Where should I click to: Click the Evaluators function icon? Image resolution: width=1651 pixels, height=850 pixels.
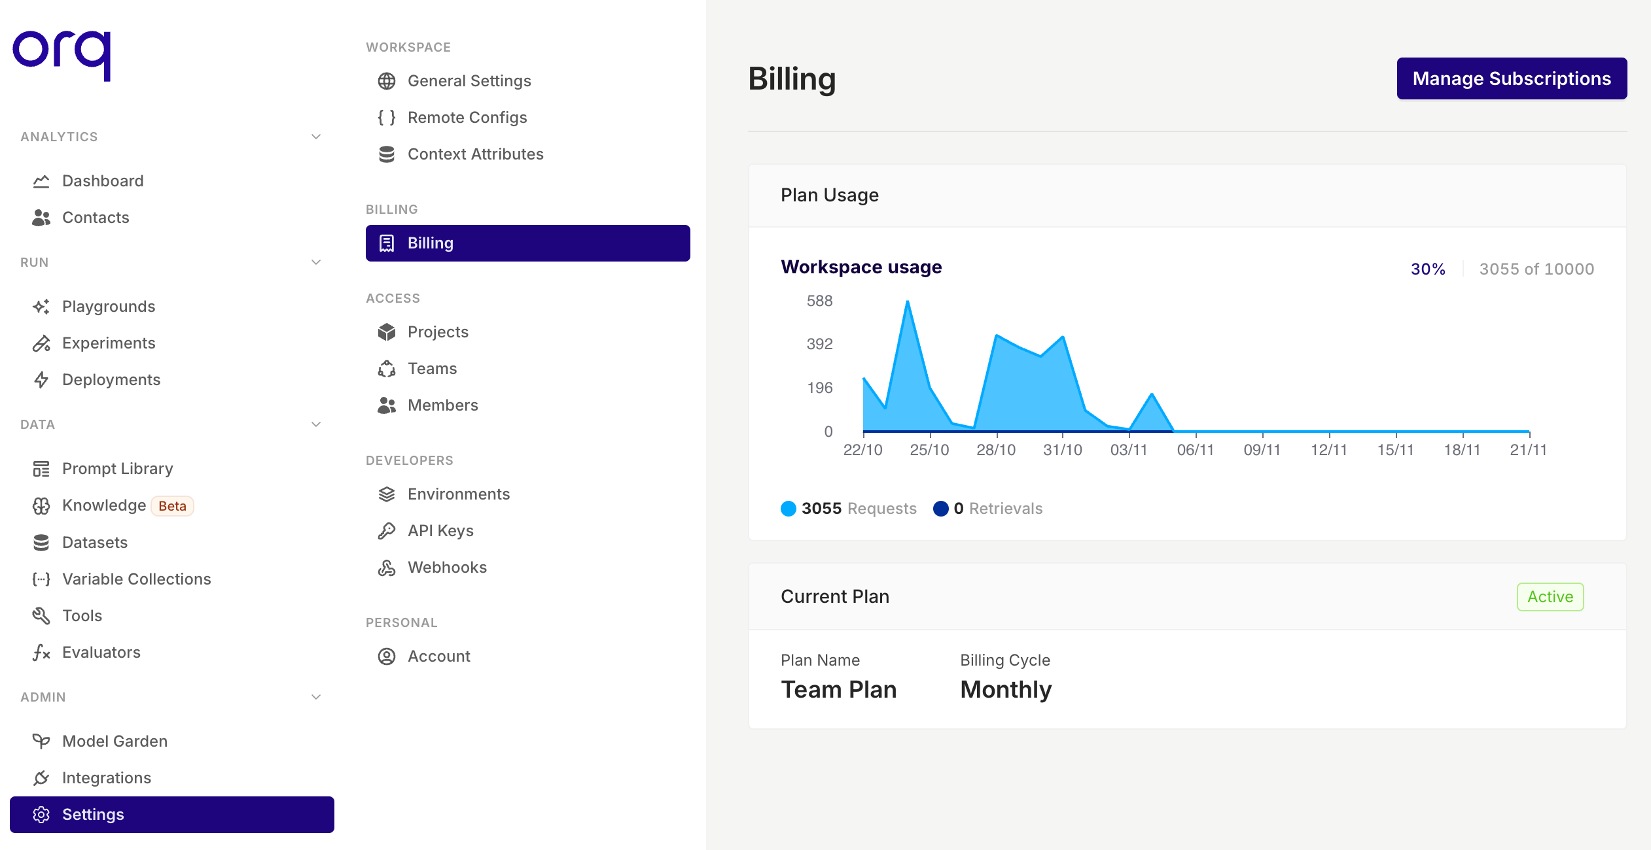pos(41,653)
